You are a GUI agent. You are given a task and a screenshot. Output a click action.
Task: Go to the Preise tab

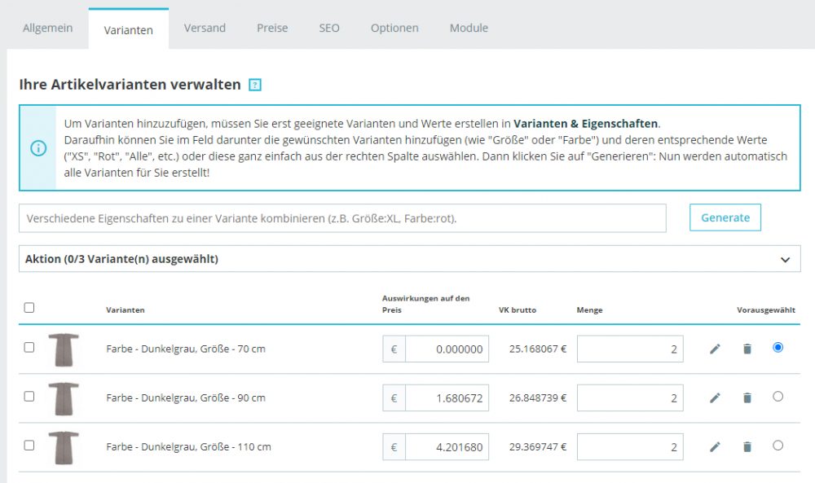(272, 28)
